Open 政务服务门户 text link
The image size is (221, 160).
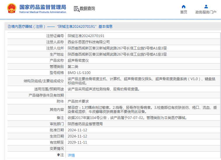206,12
